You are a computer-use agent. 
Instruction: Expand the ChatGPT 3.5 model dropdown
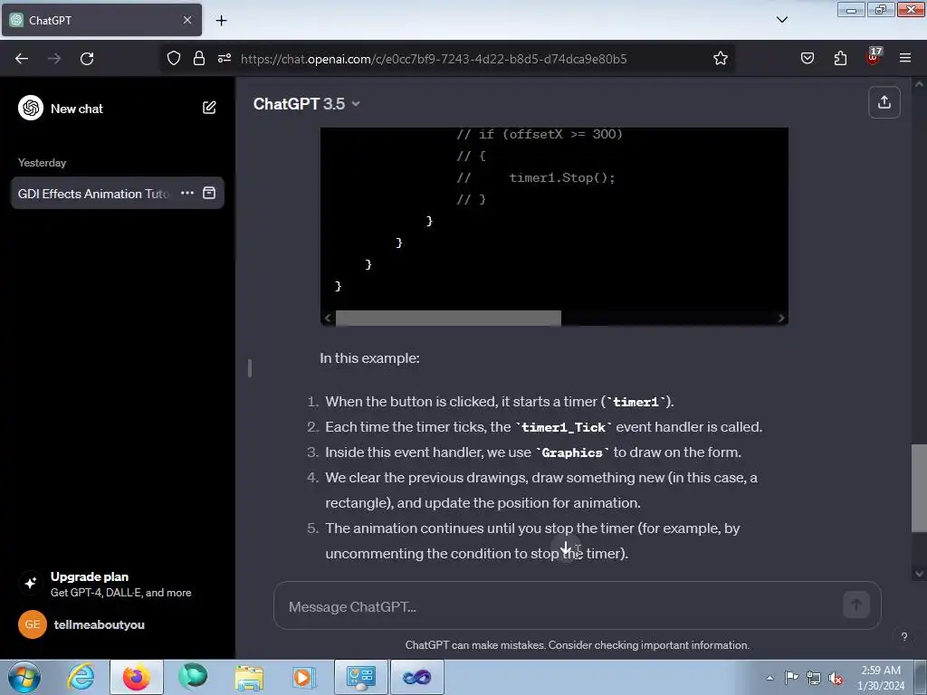(306, 104)
